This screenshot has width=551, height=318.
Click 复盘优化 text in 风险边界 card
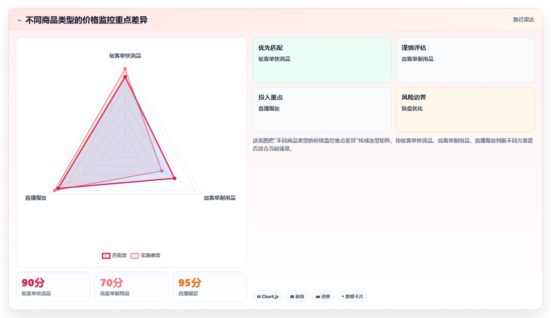(x=412, y=108)
